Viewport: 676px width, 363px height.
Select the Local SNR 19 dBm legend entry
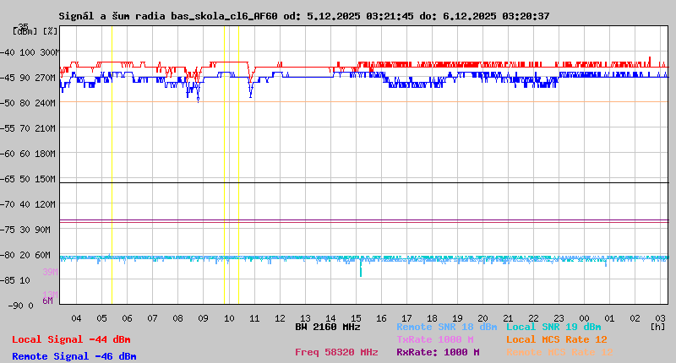553,327
